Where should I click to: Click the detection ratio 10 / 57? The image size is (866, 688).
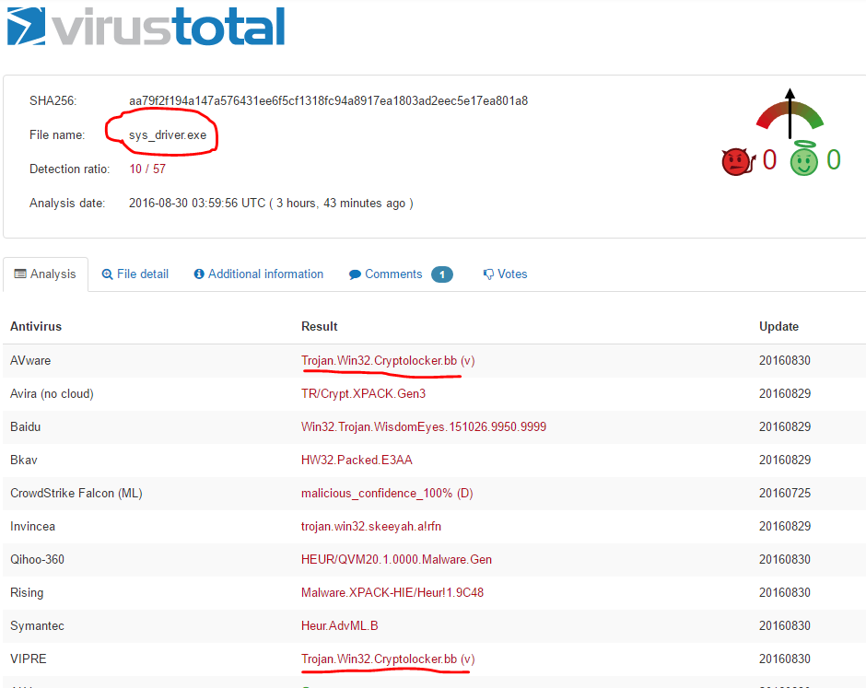[x=147, y=169]
